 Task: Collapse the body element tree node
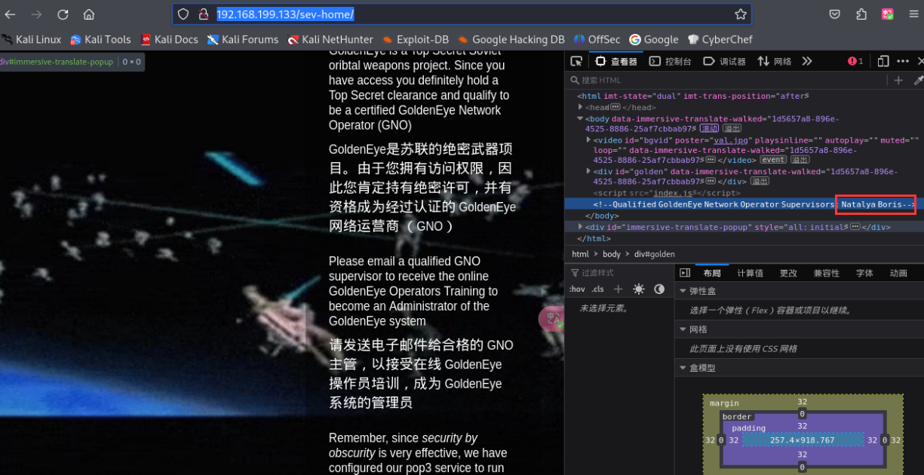click(581, 119)
